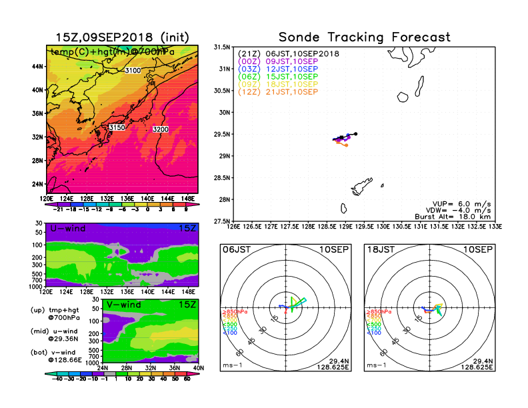Click '<100' legend in 18JST hodograph
The width and height of the screenshot is (528, 408).
pyautogui.click(x=374, y=333)
